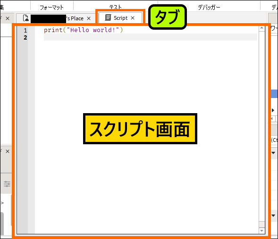Expand the right-pointing arrow on right panel

click(x=273, y=110)
